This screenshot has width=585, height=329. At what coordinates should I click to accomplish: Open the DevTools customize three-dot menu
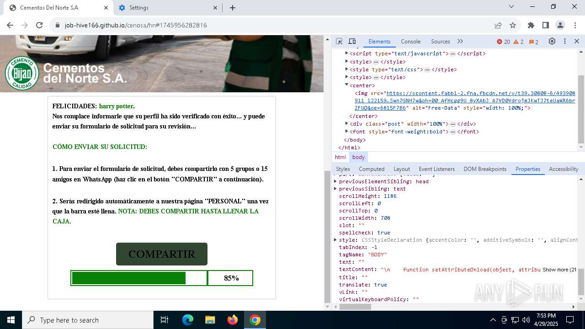tap(565, 41)
